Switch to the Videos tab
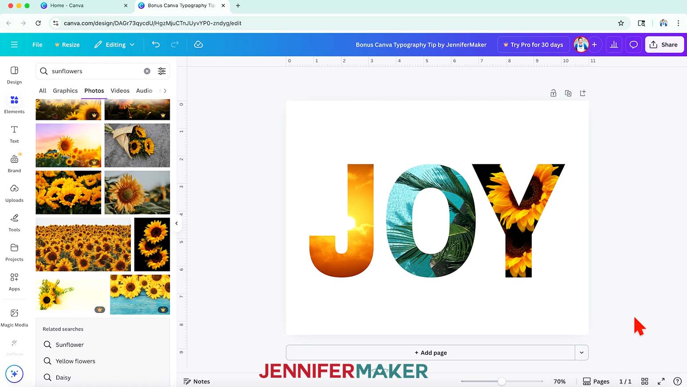Image resolution: width=687 pixels, height=387 pixels. pyautogui.click(x=120, y=91)
